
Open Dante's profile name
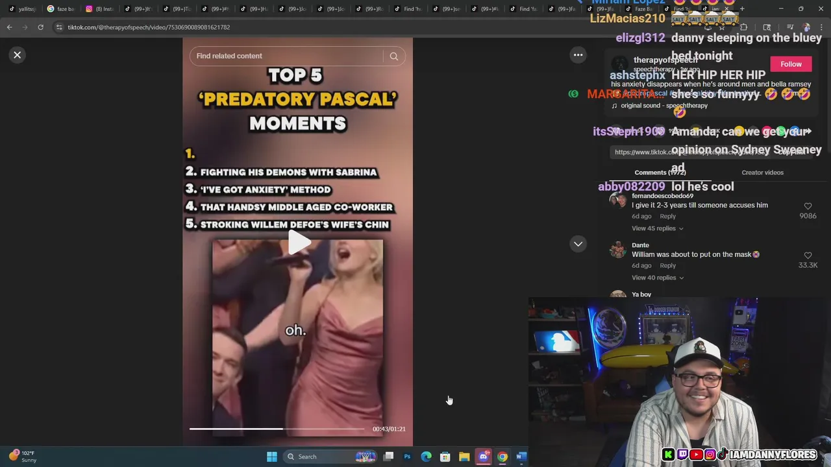click(640, 245)
